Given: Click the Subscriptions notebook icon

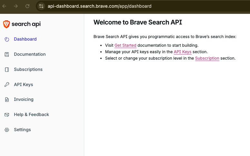Looking at the screenshot, I should (7, 70).
